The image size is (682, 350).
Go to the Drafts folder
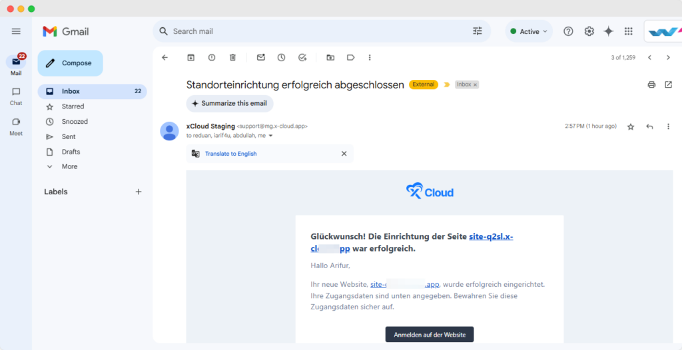pos(71,152)
